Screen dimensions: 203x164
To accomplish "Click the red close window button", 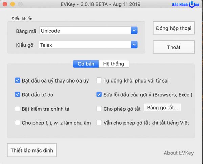I will [x=6, y=5].
